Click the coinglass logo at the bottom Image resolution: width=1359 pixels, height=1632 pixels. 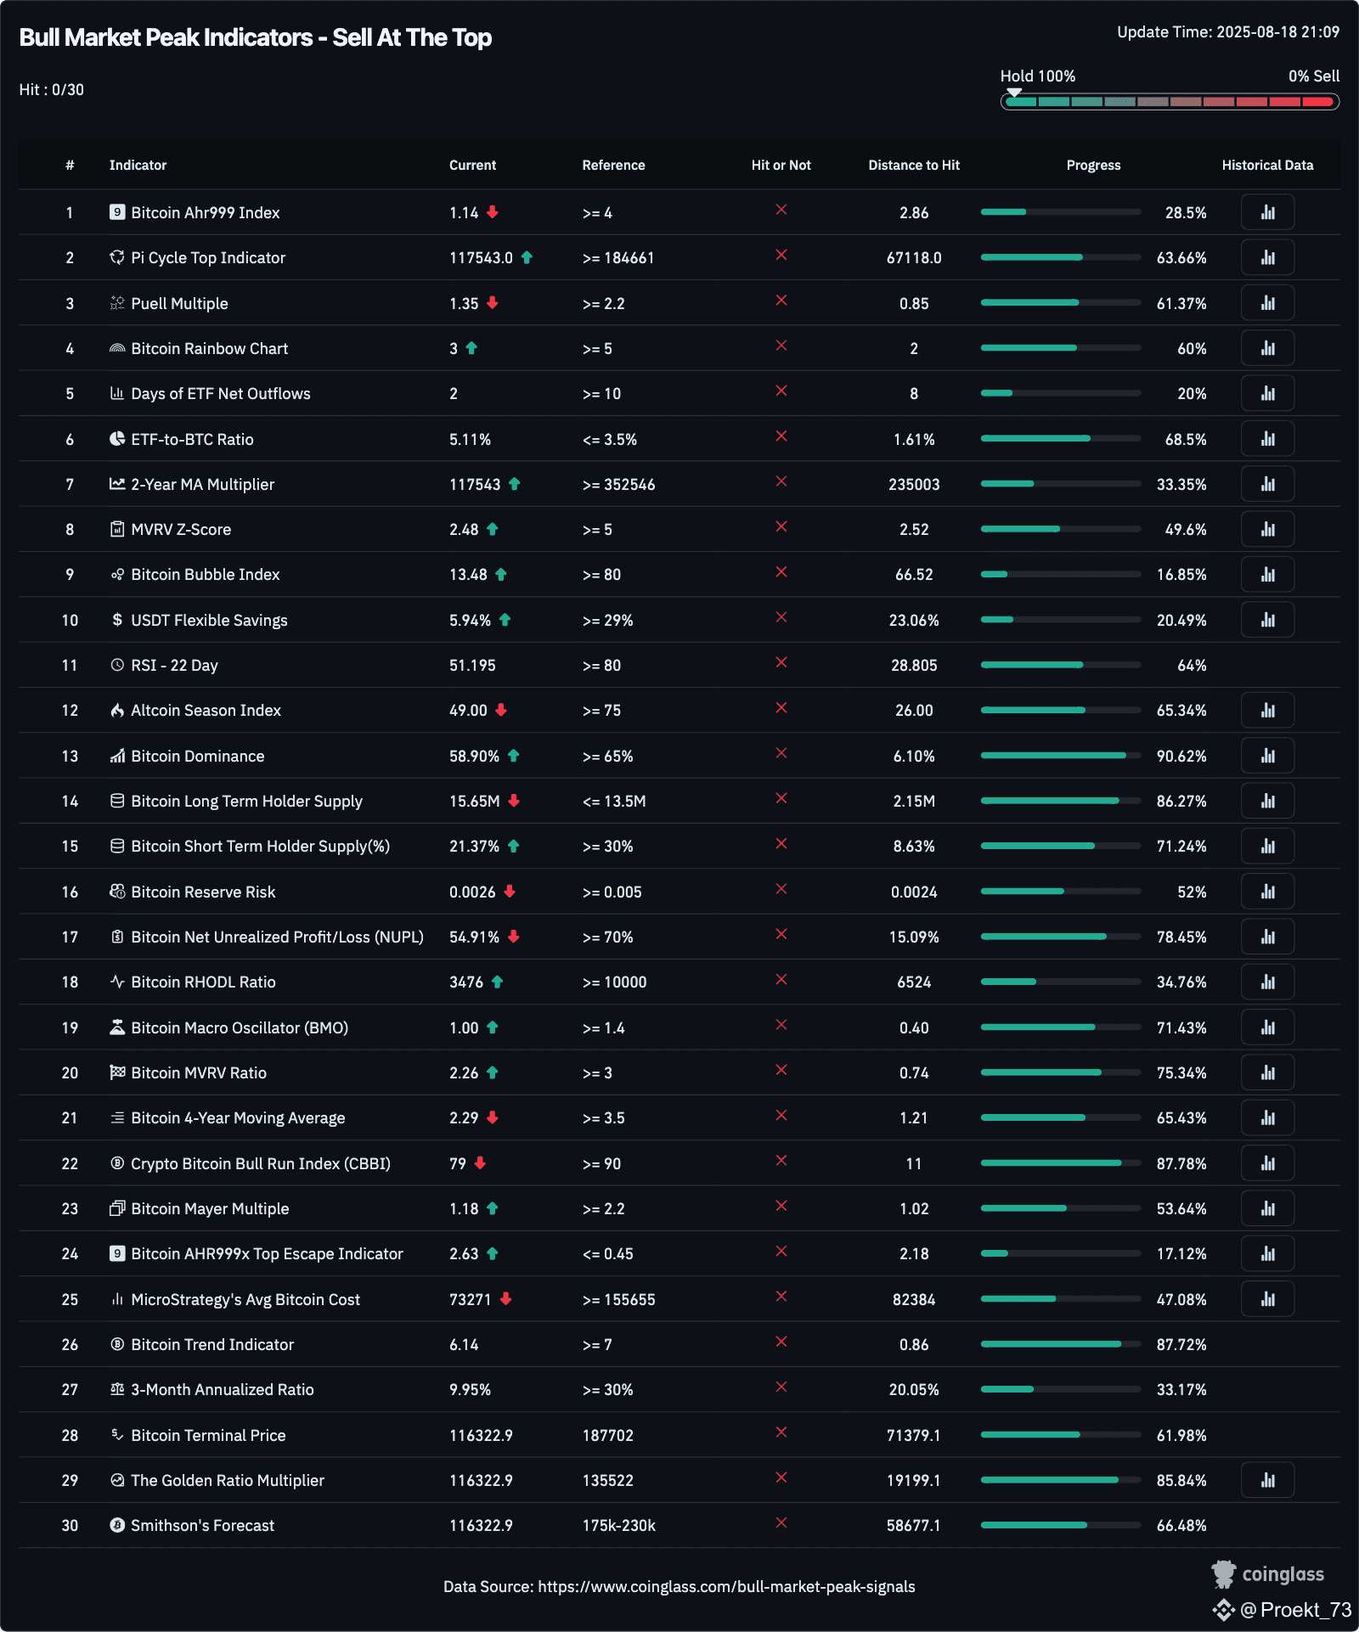1269,1573
